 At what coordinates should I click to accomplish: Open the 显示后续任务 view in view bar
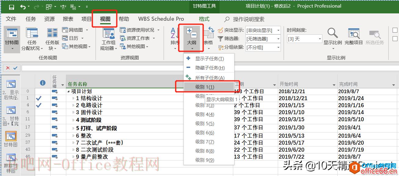(x=11, y=90)
